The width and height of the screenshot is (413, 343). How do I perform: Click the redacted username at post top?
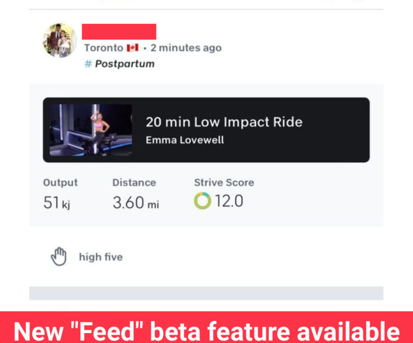point(119,32)
